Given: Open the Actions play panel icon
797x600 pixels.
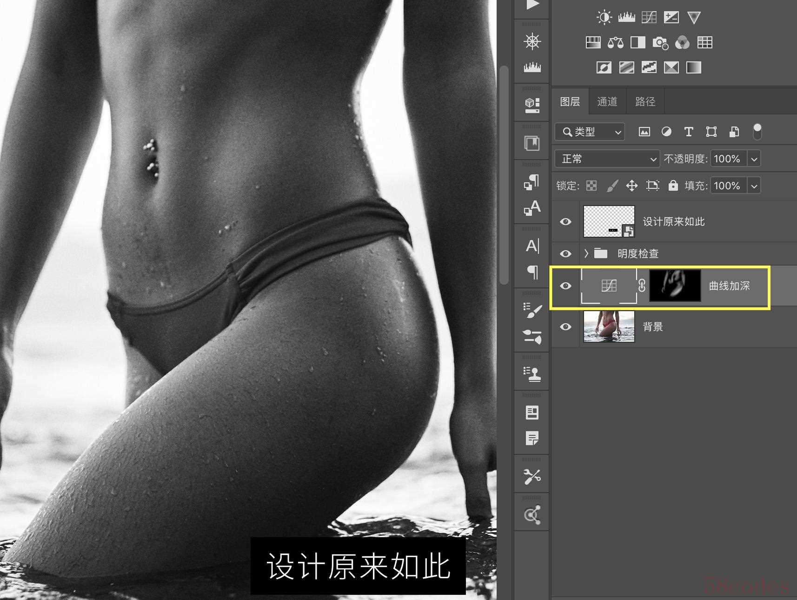Looking at the screenshot, I should click(x=532, y=5).
